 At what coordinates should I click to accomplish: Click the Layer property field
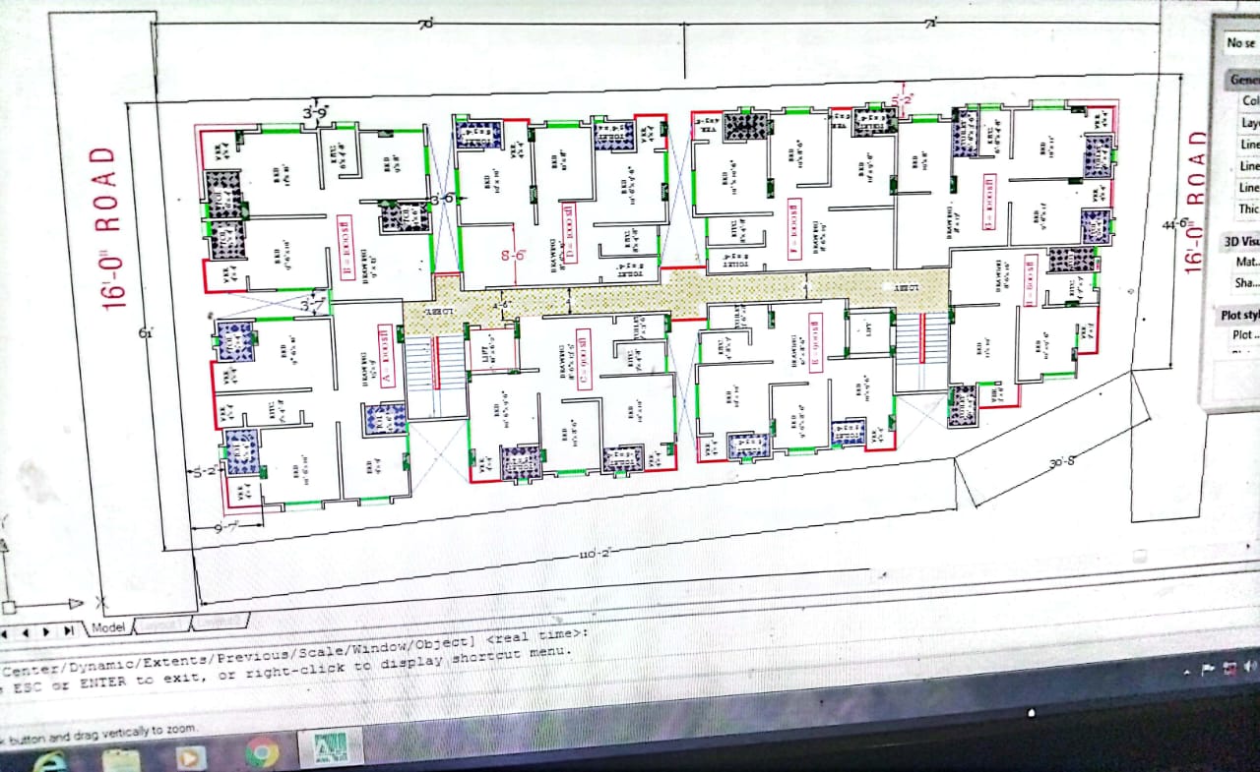[1250, 124]
